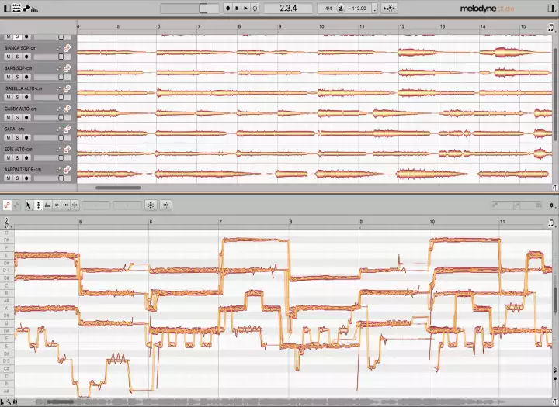Click bar 12 in track ruler
This screenshot has width=559, height=407.
(402, 26)
